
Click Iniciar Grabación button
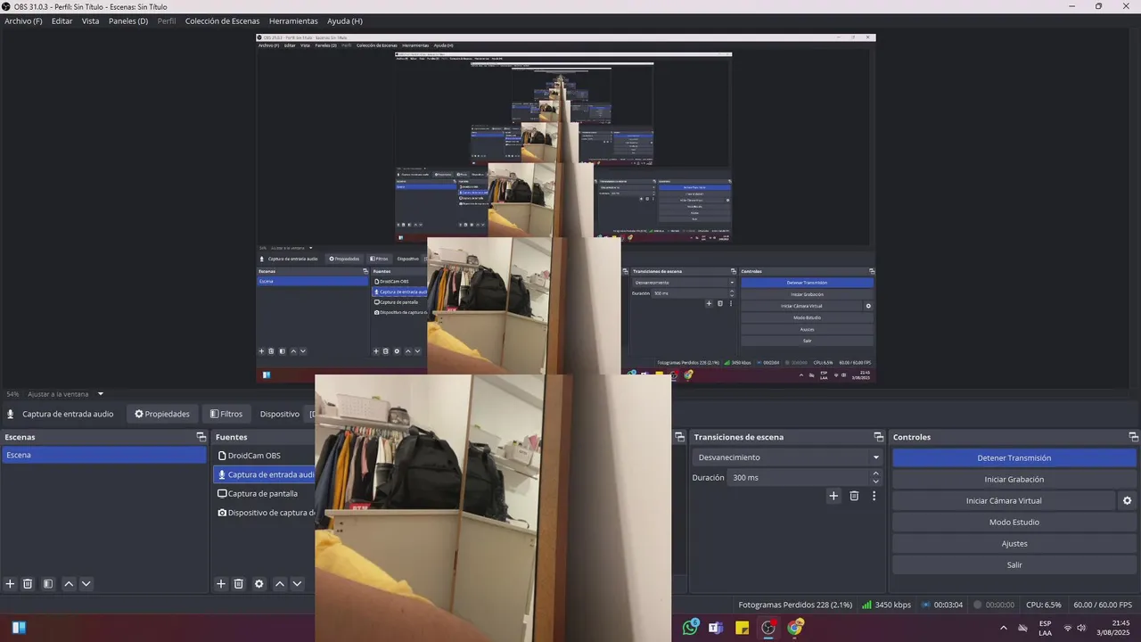1014,480
